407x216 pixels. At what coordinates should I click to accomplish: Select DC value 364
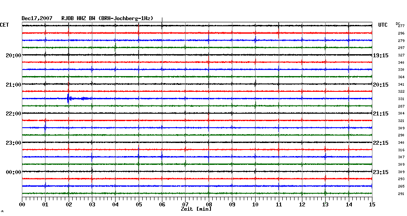point(401,77)
